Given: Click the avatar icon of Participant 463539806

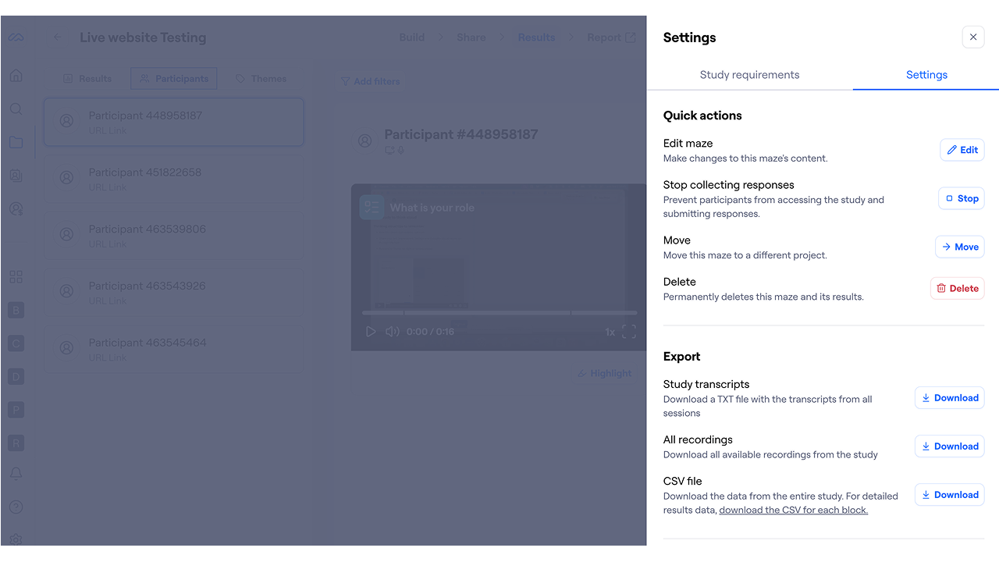Looking at the screenshot, I should (x=67, y=234).
